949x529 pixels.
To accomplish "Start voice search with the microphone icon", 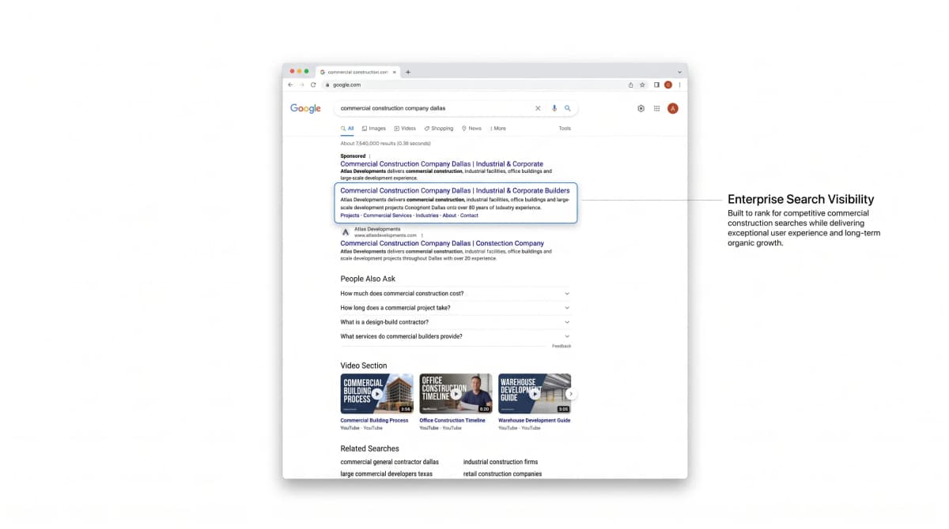I will (x=554, y=108).
